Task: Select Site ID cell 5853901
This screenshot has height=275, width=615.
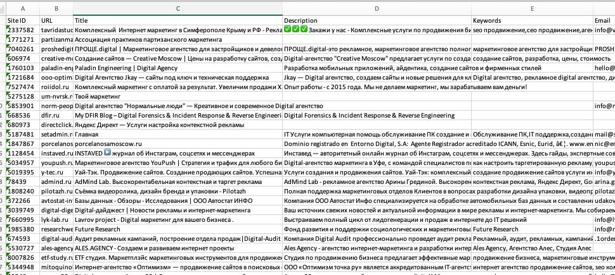Action: pyautogui.click(x=23, y=106)
